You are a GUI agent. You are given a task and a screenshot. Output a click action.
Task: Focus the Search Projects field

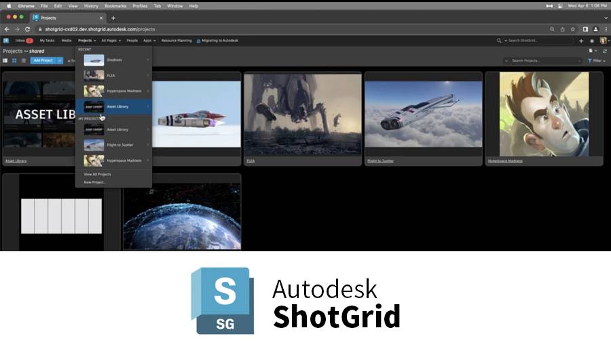(543, 60)
